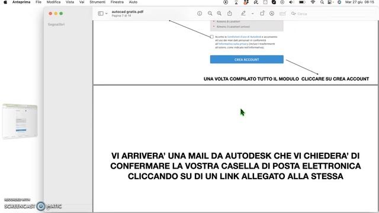Viewport: 379px width, 213px height.
Task: Click the black checkmark menu bar icon
Action: coord(274,2)
